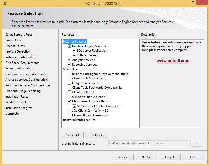Close the SQL Server 2008 Setup window
The height and width of the screenshot is (165, 209).
(202, 2)
